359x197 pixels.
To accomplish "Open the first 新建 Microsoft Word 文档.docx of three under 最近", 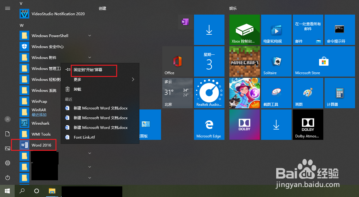I will tap(100, 108).
